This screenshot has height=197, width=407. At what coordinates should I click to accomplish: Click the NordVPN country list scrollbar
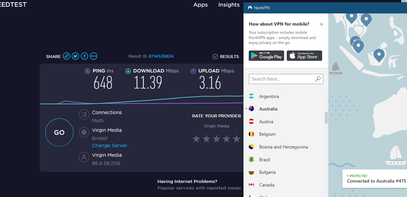pos(326,118)
